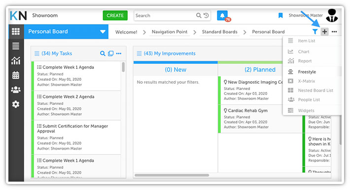Image resolution: width=350 pixels, height=190 pixels.
Task: Open My Tasks in new window icon
Action: pos(111,53)
